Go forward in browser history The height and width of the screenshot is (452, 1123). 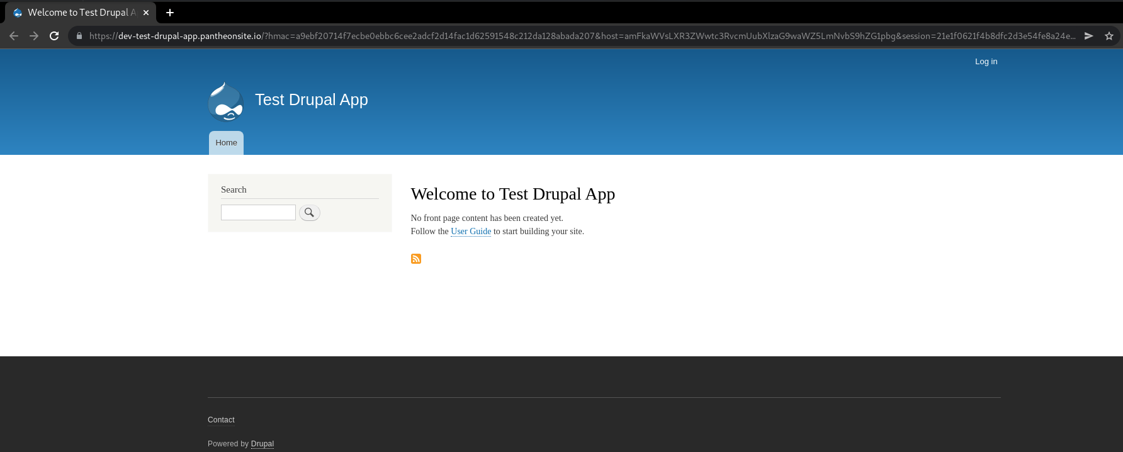click(x=34, y=36)
